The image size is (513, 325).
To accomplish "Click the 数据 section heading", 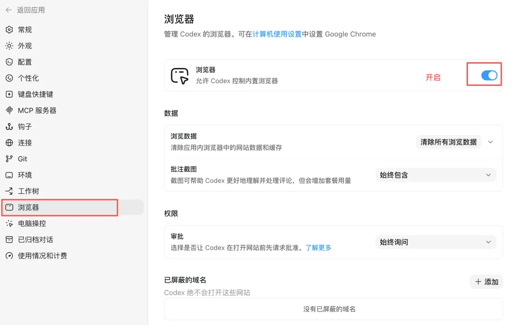I will tap(171, 113).
